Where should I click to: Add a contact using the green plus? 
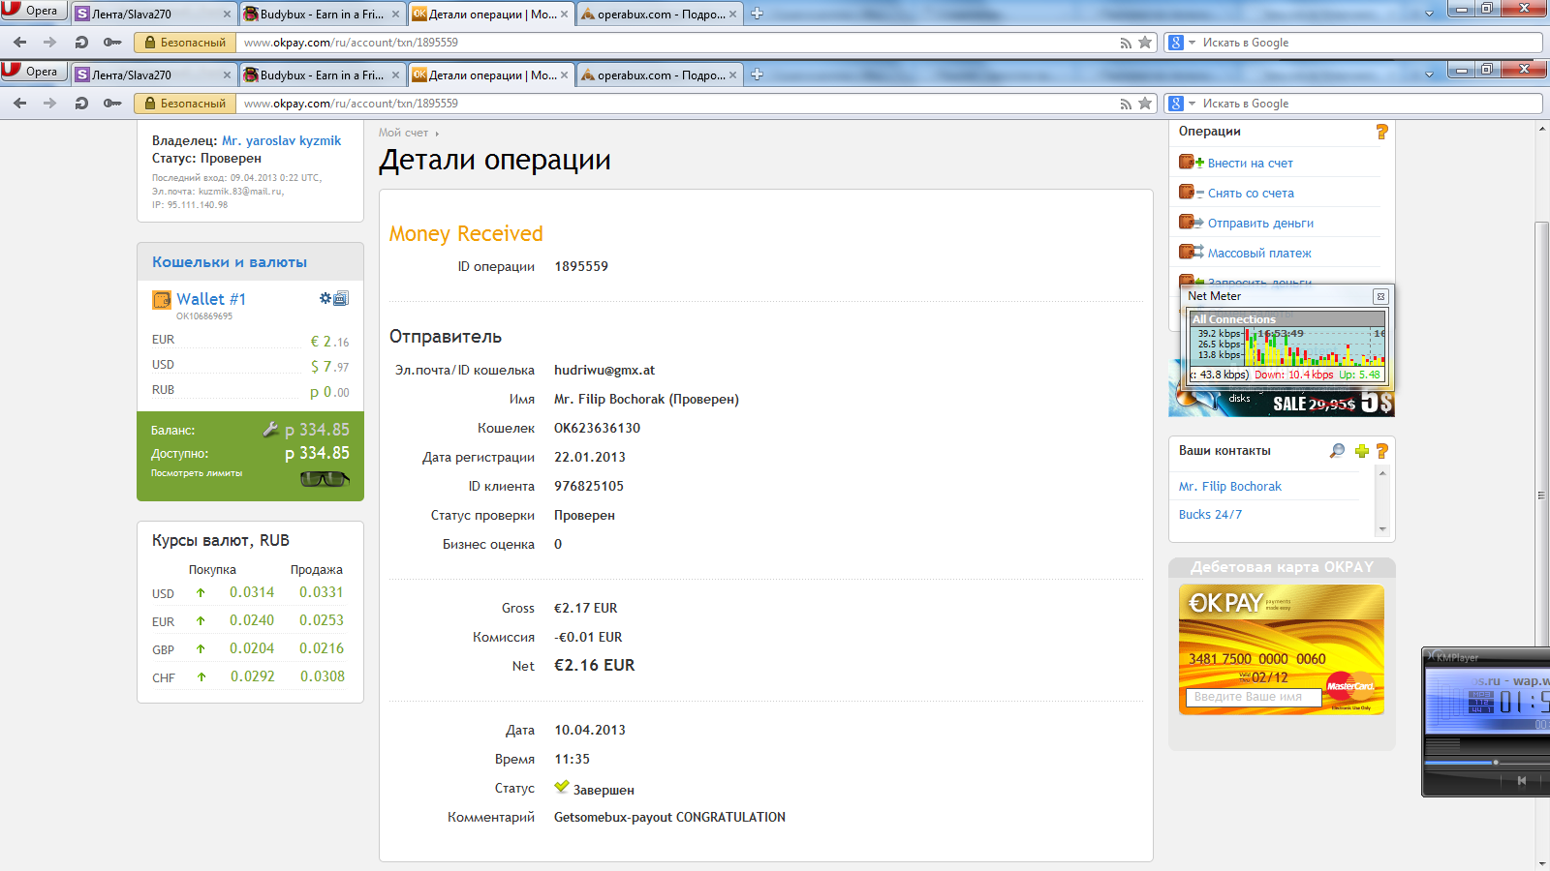point(1361,451)
